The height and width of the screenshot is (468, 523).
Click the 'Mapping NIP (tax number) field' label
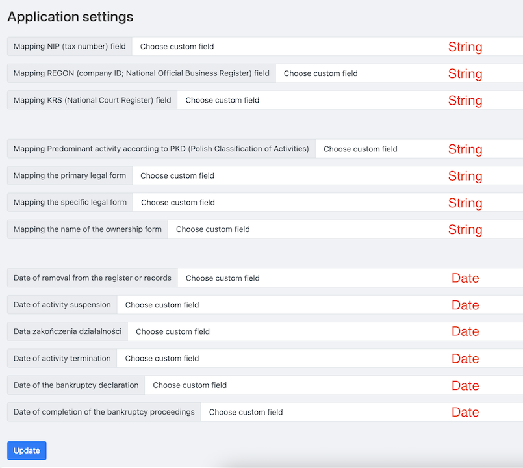click(x=70, y=47)
